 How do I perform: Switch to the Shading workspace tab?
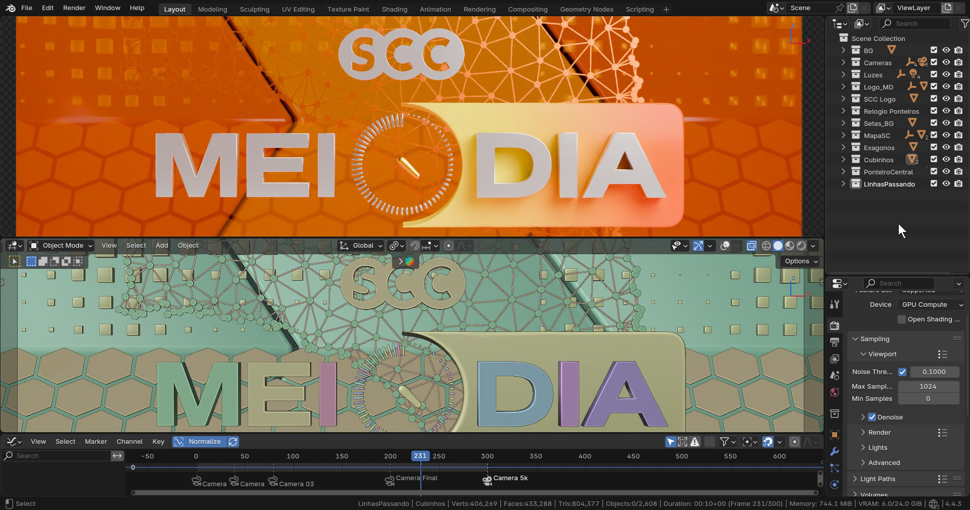pyautogui.click(x=395, y=9)
